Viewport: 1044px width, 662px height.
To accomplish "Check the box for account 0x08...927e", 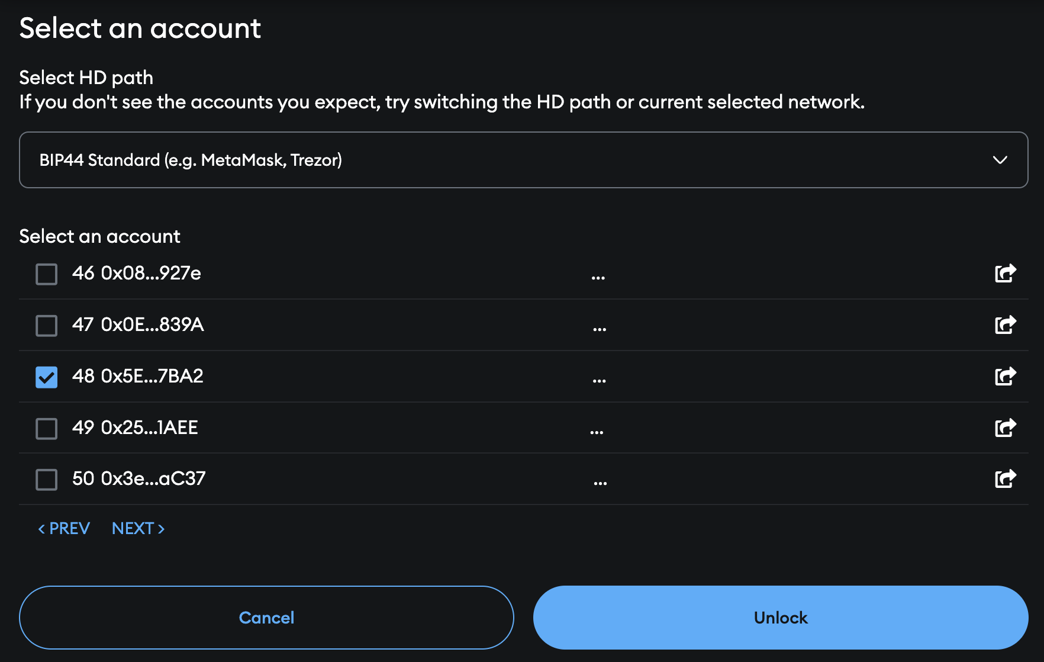I will [47, 274].
